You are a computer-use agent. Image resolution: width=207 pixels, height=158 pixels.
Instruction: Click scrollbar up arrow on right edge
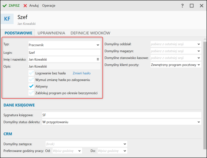click(x=205, y=39)
